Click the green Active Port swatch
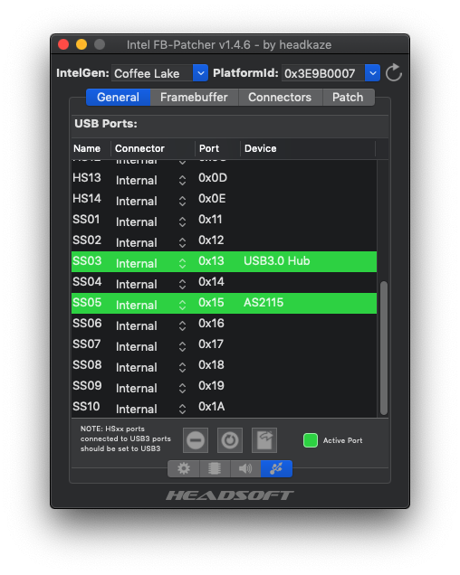This screenshot has width=460, height=575. [311, 440]
